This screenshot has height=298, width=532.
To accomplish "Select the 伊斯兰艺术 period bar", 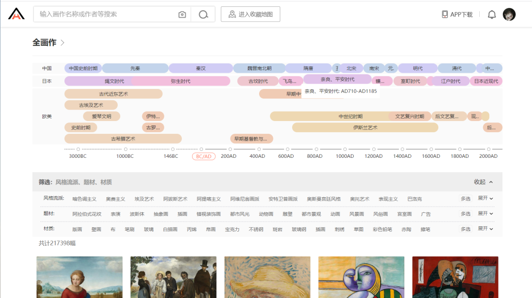I will [x=365, y=128].
